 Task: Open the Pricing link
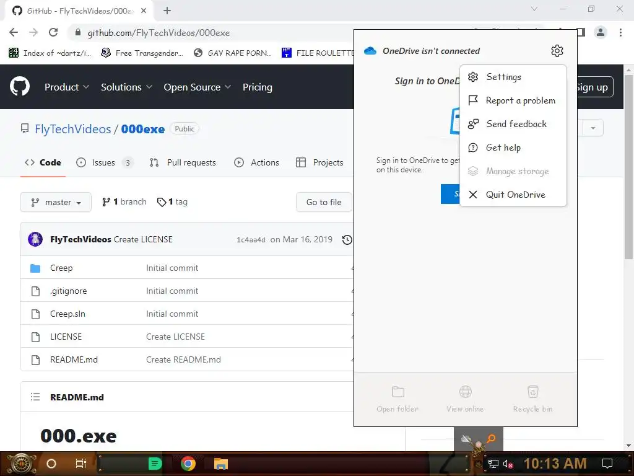(x=257, y=87)
